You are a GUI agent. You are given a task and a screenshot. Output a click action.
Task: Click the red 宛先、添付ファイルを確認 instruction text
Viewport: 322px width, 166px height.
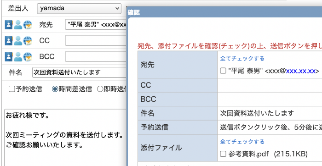(x=230, y=46)
